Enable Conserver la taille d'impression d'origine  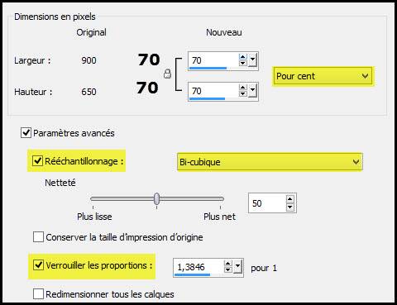click(38, 237)
